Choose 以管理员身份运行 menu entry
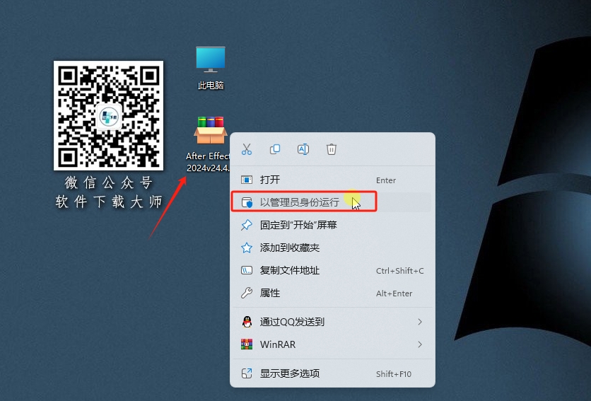 (332, 202)
